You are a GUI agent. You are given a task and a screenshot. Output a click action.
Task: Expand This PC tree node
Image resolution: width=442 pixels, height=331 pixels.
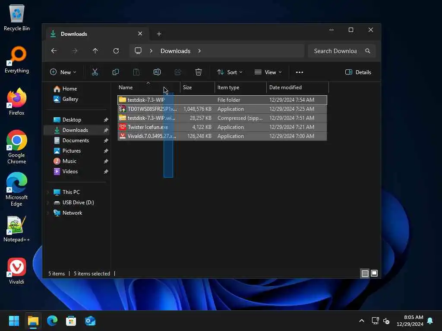(x=48, y=192)
